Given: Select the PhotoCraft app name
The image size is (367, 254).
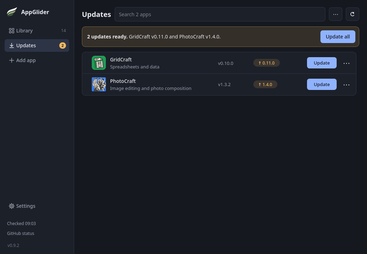Looking at the screenshot, I should (123, 81).
